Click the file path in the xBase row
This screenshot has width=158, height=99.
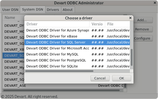pyautogui.click(x=118, y=36)
